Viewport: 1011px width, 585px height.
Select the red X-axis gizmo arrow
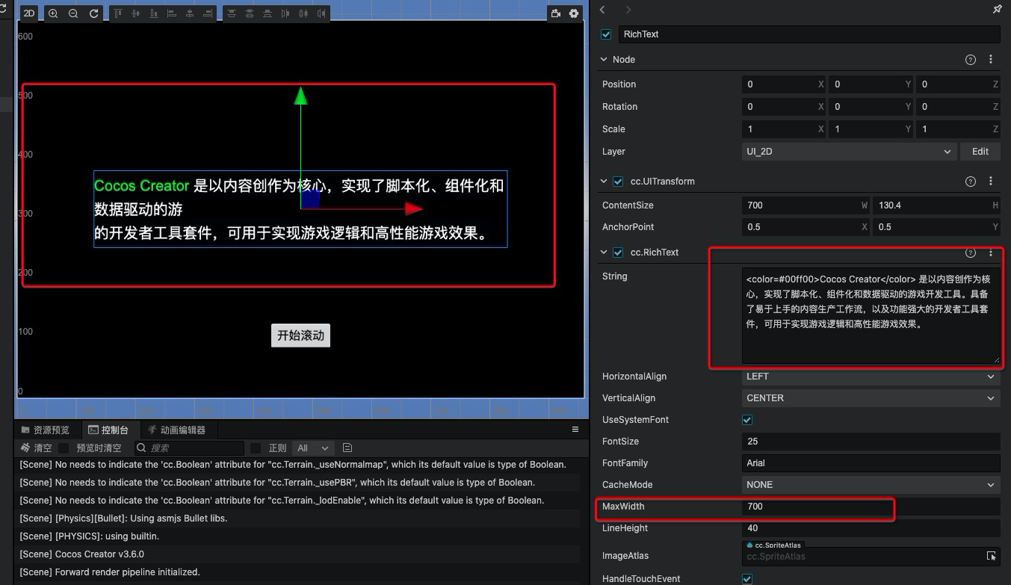pyautogui.click(x=414, y=208)
